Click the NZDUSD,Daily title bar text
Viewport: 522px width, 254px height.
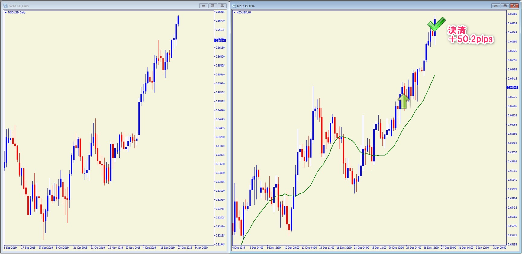pyautogui.click(x=19, y=6)
